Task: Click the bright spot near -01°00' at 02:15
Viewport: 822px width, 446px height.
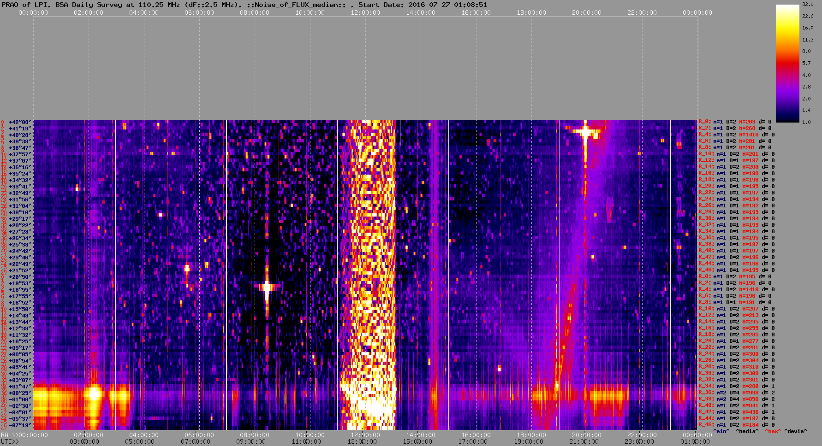Action: click(95, 394)
